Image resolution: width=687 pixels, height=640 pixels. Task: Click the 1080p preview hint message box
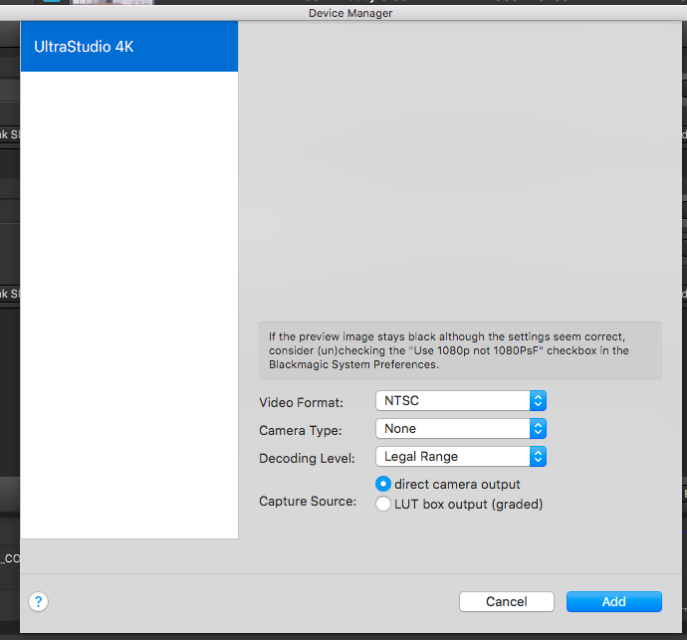tap(459, 350)
